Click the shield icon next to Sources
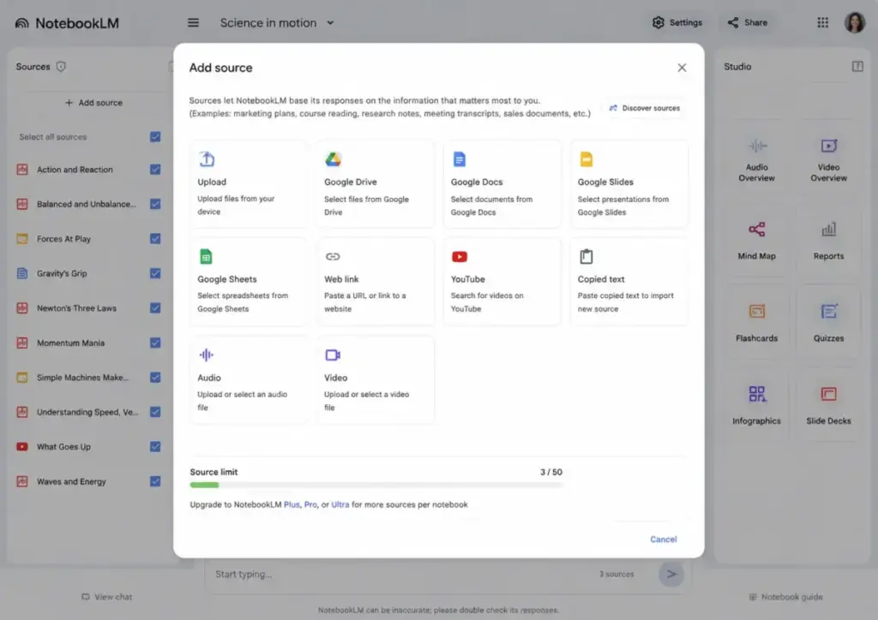The height and width of the screenshot is (620, 878). coord(61,67)
